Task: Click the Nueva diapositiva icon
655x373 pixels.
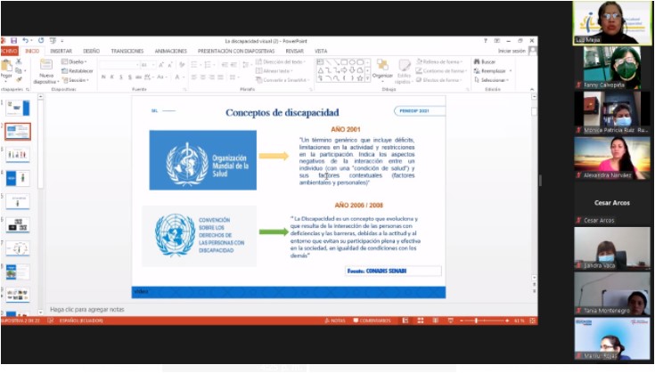Action: coord(46,65)
